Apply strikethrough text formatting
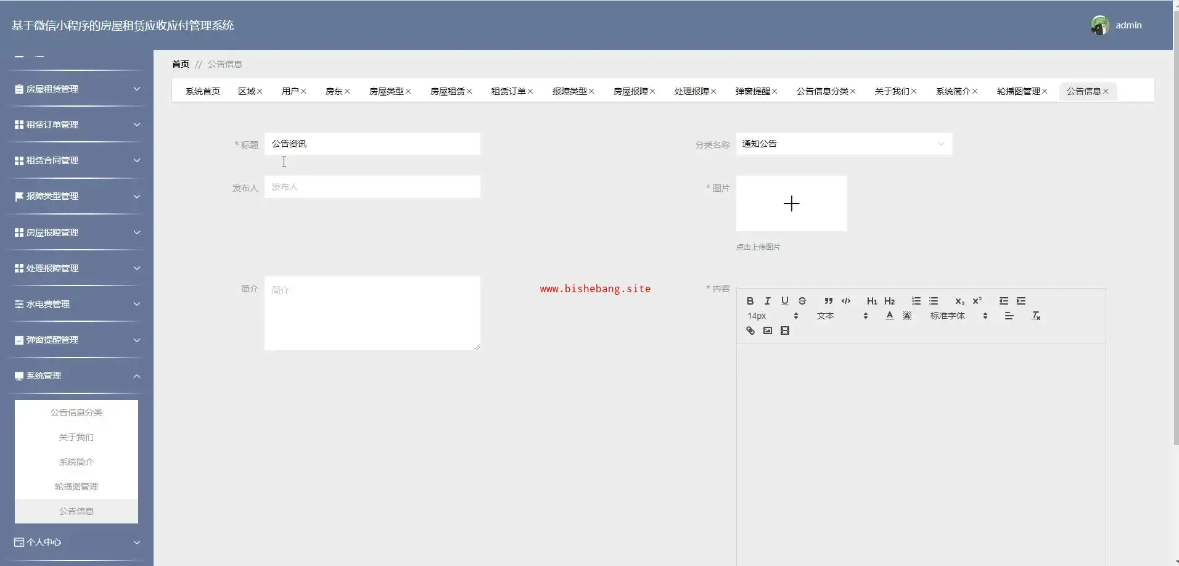 802,301
